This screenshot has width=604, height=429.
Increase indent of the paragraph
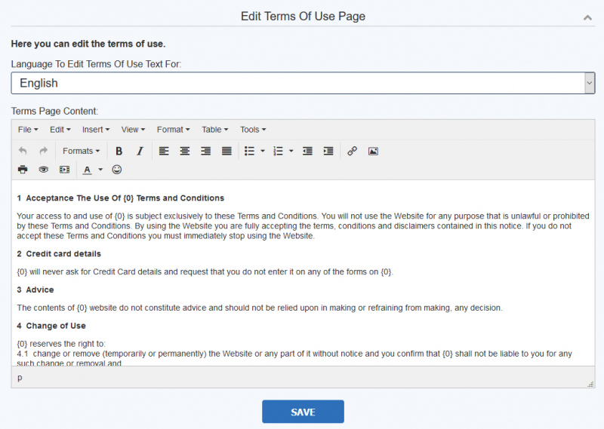[328, 151]
